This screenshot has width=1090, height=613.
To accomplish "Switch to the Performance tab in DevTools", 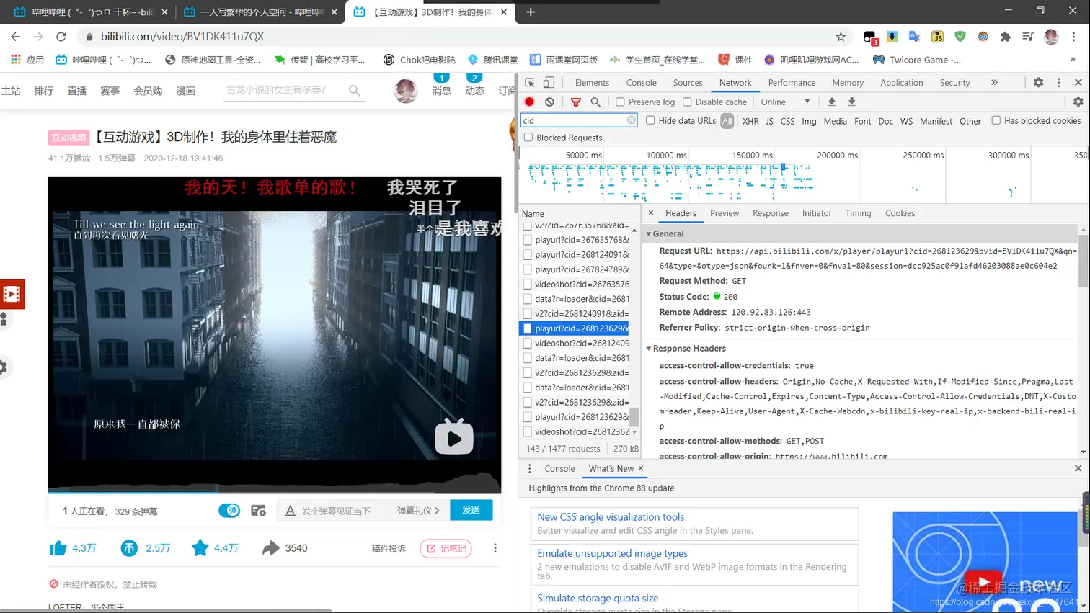I will point(792,82).
